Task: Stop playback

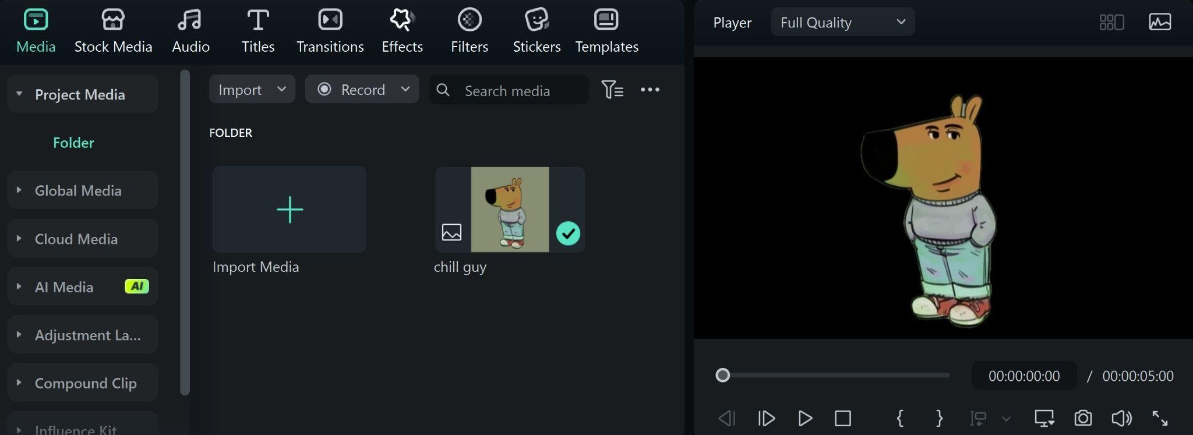Action: pyautogui.click(x=843, y=418)
